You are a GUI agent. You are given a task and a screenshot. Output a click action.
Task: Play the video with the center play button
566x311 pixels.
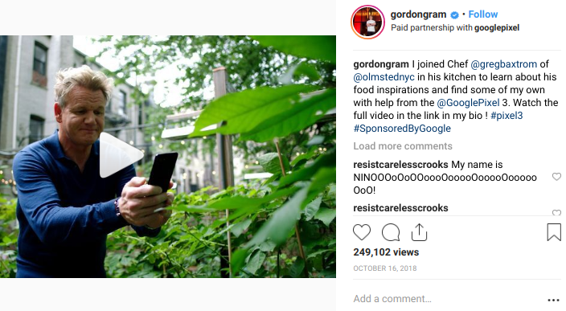(x=121, y=155)
